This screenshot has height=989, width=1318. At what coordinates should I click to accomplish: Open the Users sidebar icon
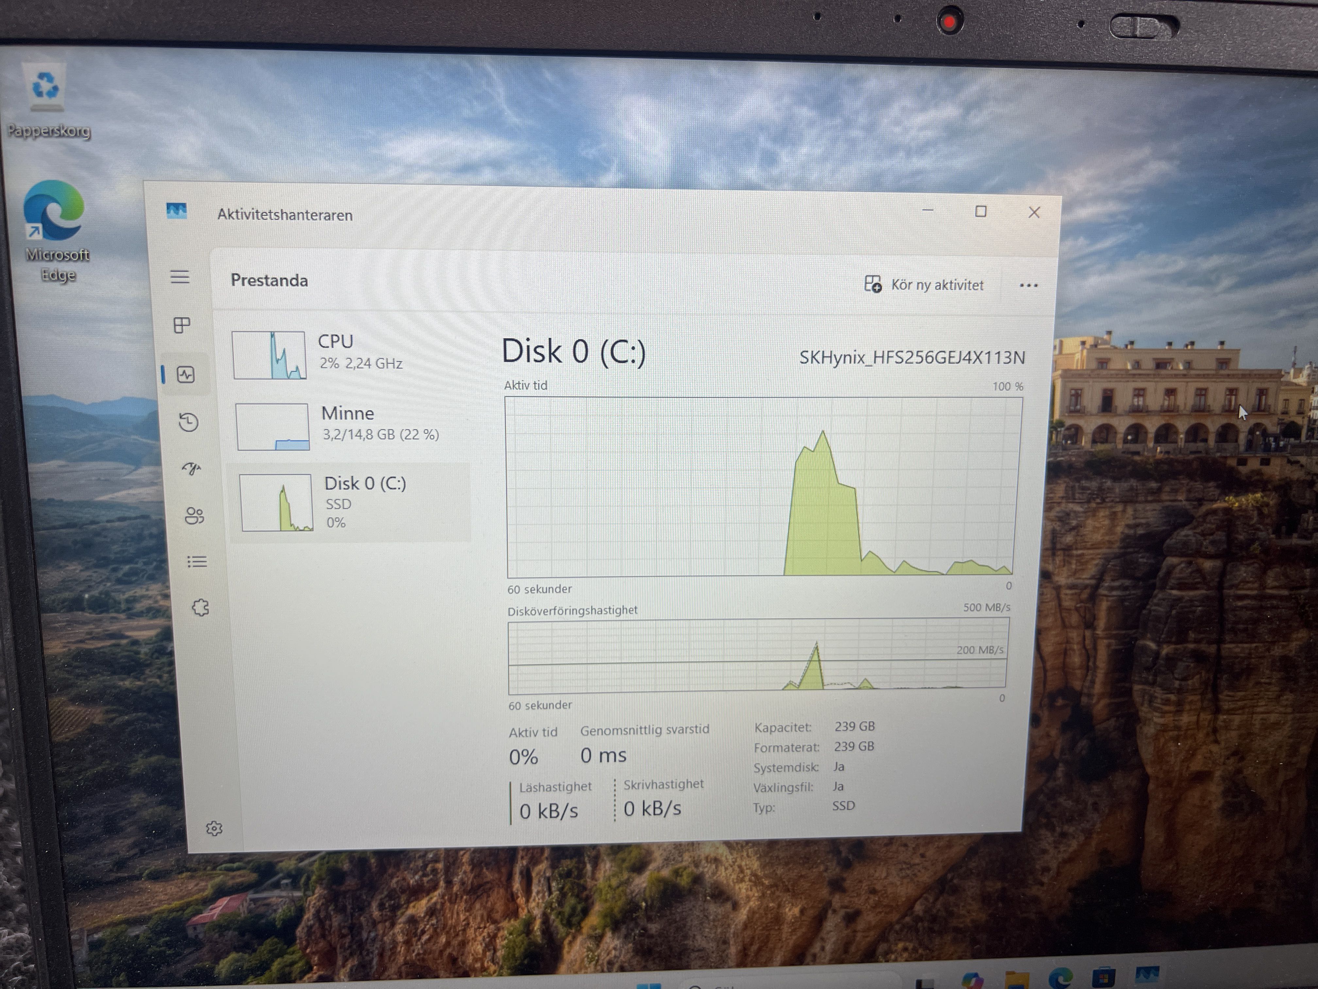pos(194,515)
